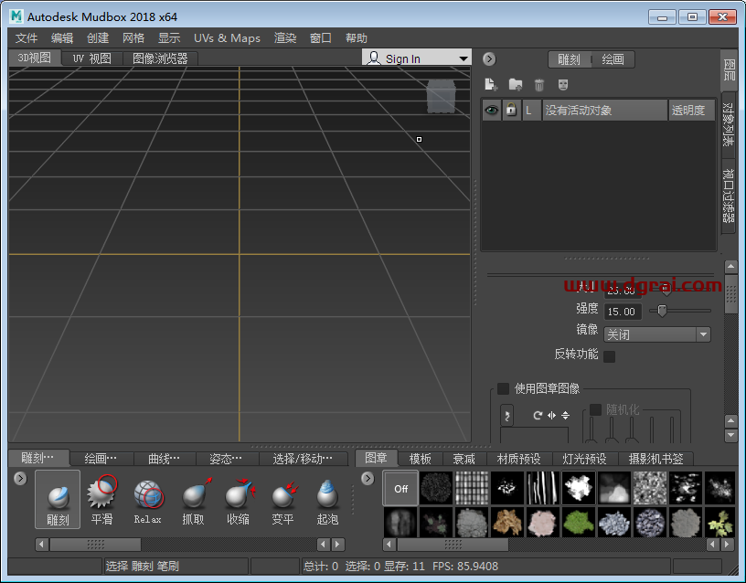
Task: Select the 收缩 pinch brush tool
Action: tap(239, 499)
